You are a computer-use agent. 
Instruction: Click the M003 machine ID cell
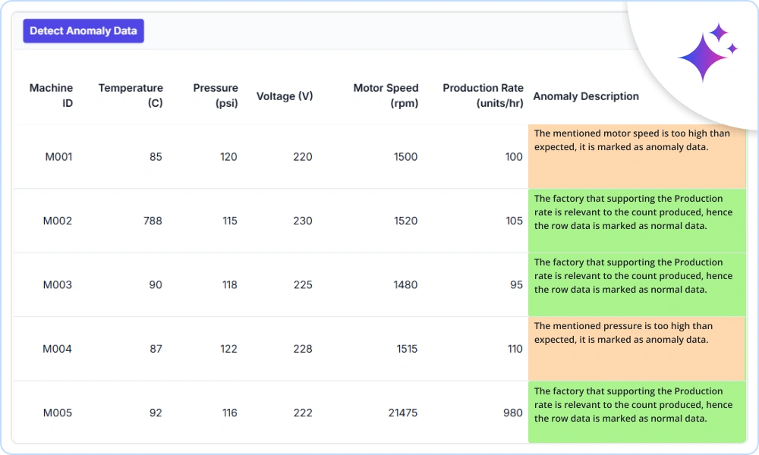(58, 285)
